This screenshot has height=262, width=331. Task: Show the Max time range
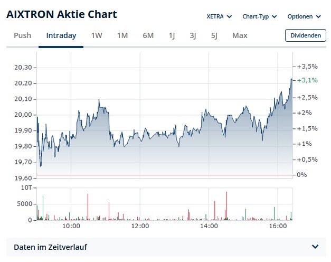(x=240, y=35)
